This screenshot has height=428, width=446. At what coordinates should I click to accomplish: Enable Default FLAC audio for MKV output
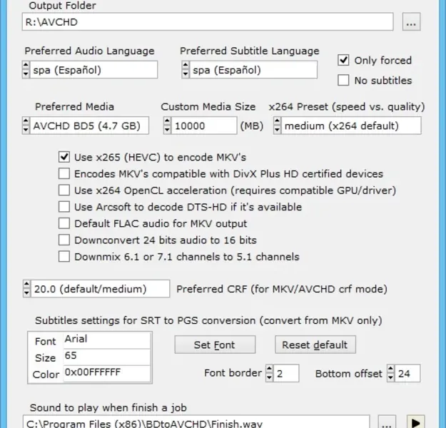(64, 223)
